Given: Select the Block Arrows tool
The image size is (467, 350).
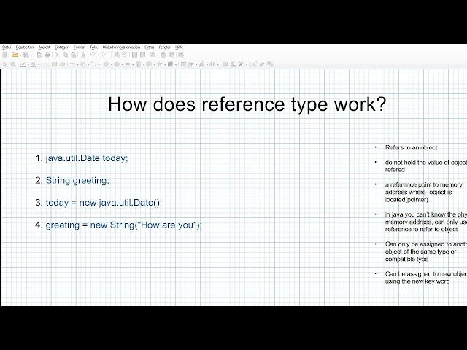Looking at the screenshot, I should point(128,64).
